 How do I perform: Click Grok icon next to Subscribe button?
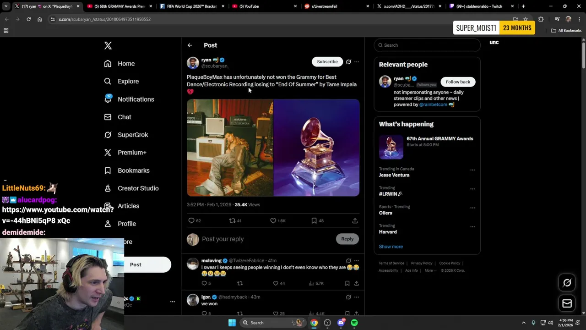tap(348, 62)
